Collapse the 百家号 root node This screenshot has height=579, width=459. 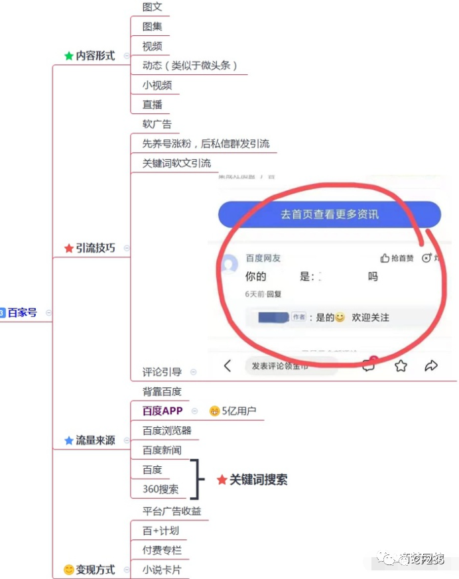pos(48,313)
